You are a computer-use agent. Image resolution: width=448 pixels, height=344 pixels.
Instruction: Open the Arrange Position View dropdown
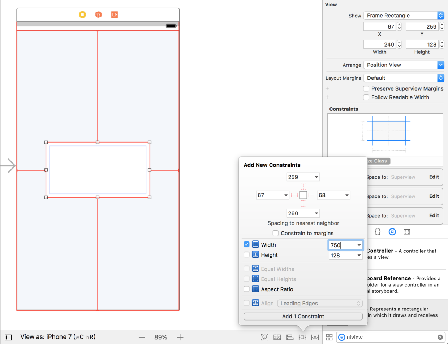pos(404,65)
